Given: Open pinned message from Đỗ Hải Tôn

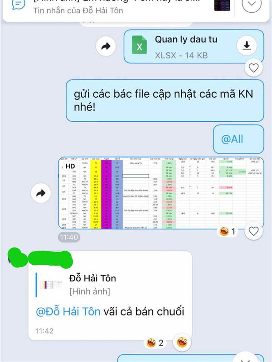Looking at the screenshot, I should [x=116, y=7].
